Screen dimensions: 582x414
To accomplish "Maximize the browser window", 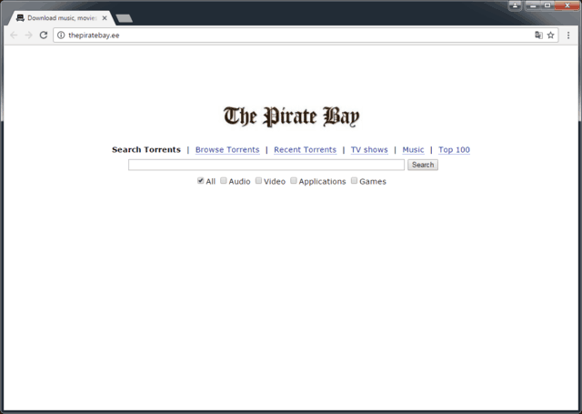I will (x=547, y=5).
